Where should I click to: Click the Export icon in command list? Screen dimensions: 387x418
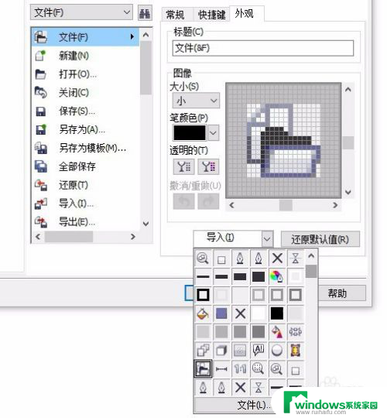41,222
